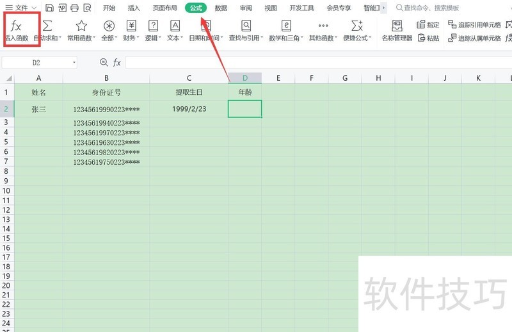Switch to the 视图 (View) tab
Viewport: 512px width, 332px height.
point(271,8)
